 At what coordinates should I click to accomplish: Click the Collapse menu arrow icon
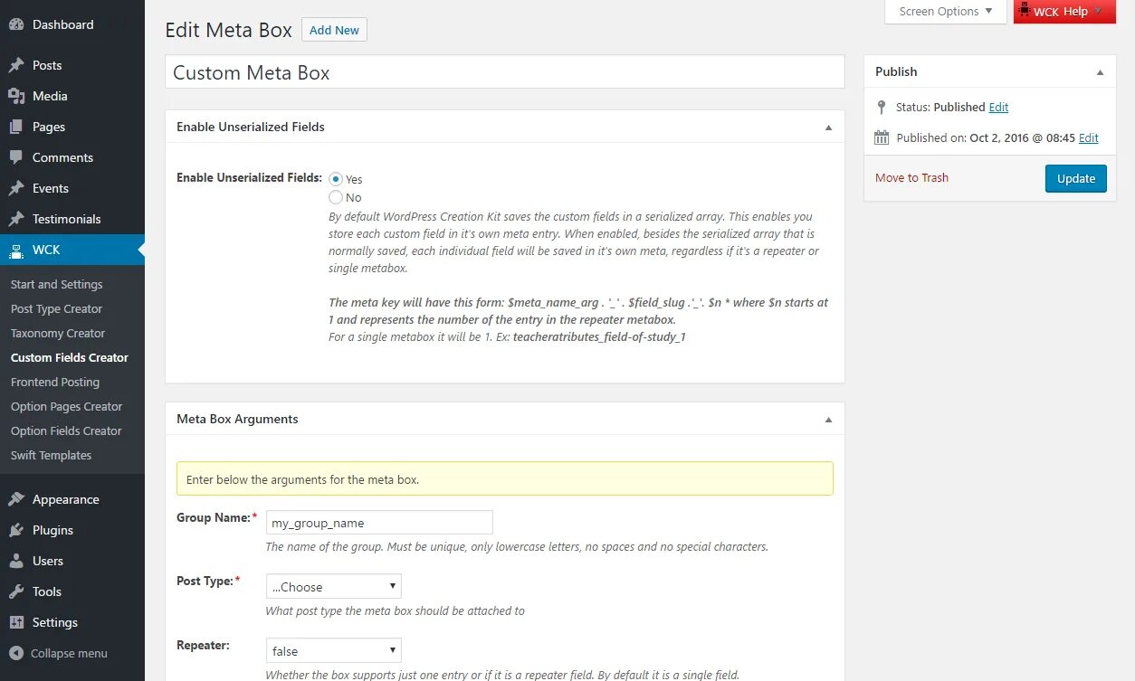[16, 653]
